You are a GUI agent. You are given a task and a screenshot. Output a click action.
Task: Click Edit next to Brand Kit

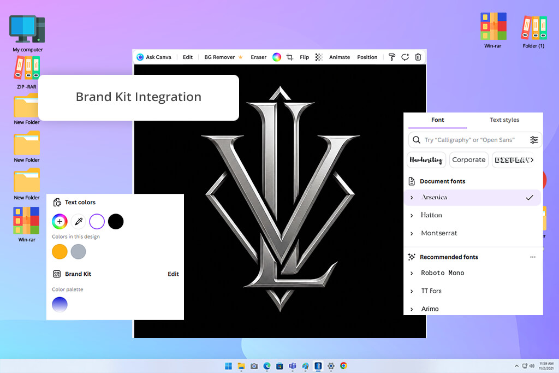tap(173, 274)
